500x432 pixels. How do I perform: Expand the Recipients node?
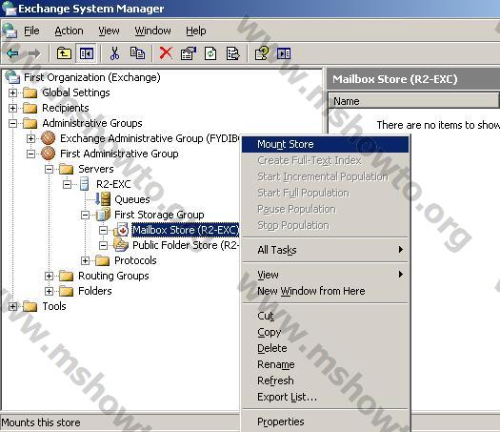click(12, 108)
